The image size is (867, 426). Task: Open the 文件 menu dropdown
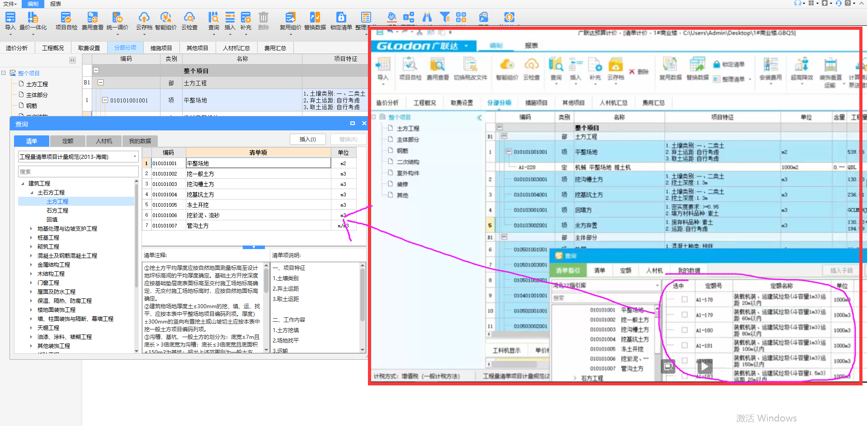[10, 4]
